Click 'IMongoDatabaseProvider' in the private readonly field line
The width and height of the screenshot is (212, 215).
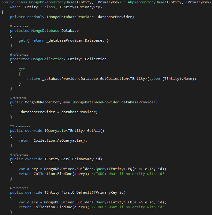70,17
